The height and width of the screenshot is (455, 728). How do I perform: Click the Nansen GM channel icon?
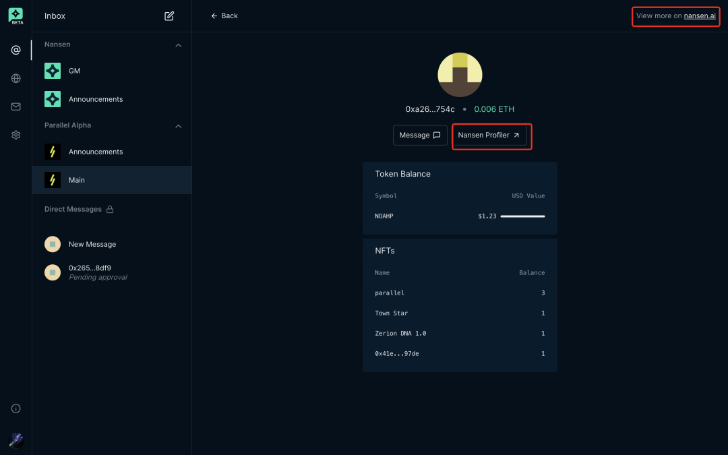pyautogui.click(x=53, y=71)
